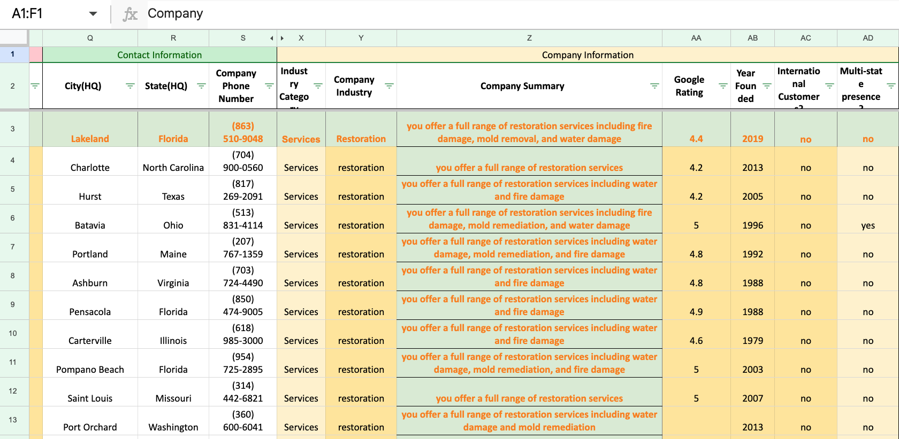Click phone number (207) 767-1359
The height and width of the screenshot is (439, 899).
(x=243, y=248)
